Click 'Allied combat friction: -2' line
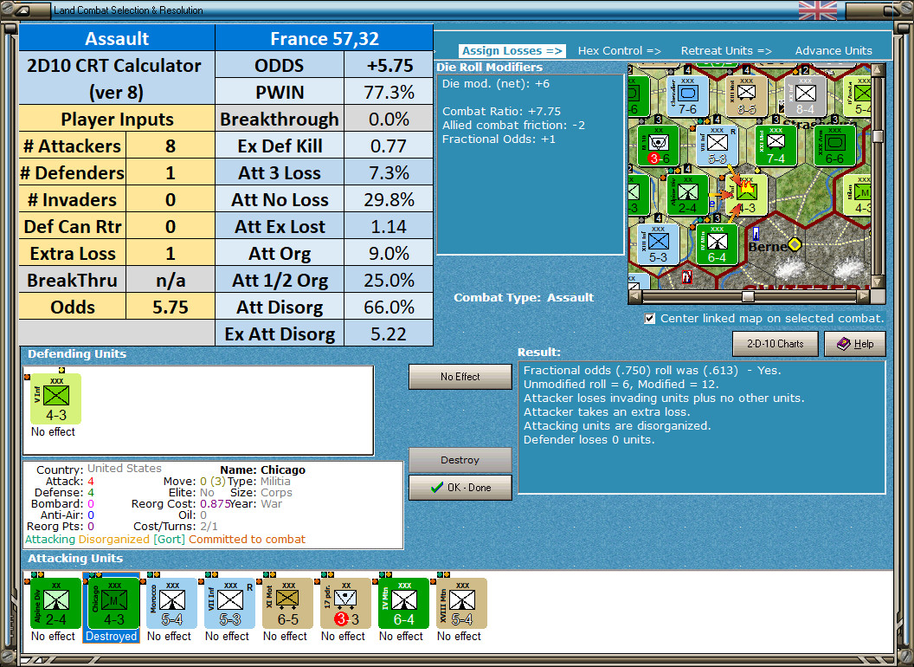The height and width of the screenshot is (667, 914). pyautogui.click(x=513, y=125)
